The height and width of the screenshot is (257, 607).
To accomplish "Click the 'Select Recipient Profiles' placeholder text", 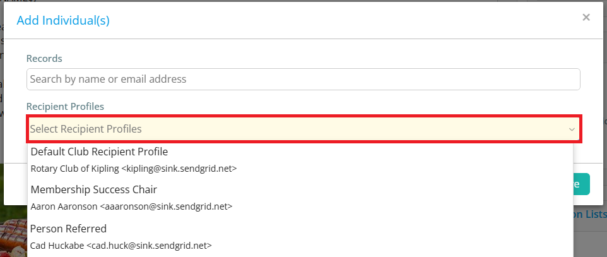I will (86, 129).
